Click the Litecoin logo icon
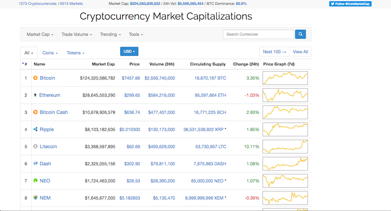Viewport: 391px width, 211px height. pos(35,146)
